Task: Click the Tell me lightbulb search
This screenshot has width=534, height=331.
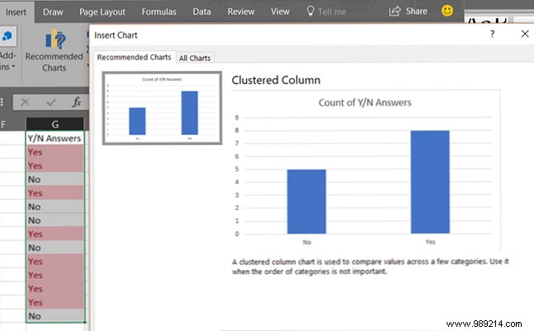Action: tap(326, 12)
